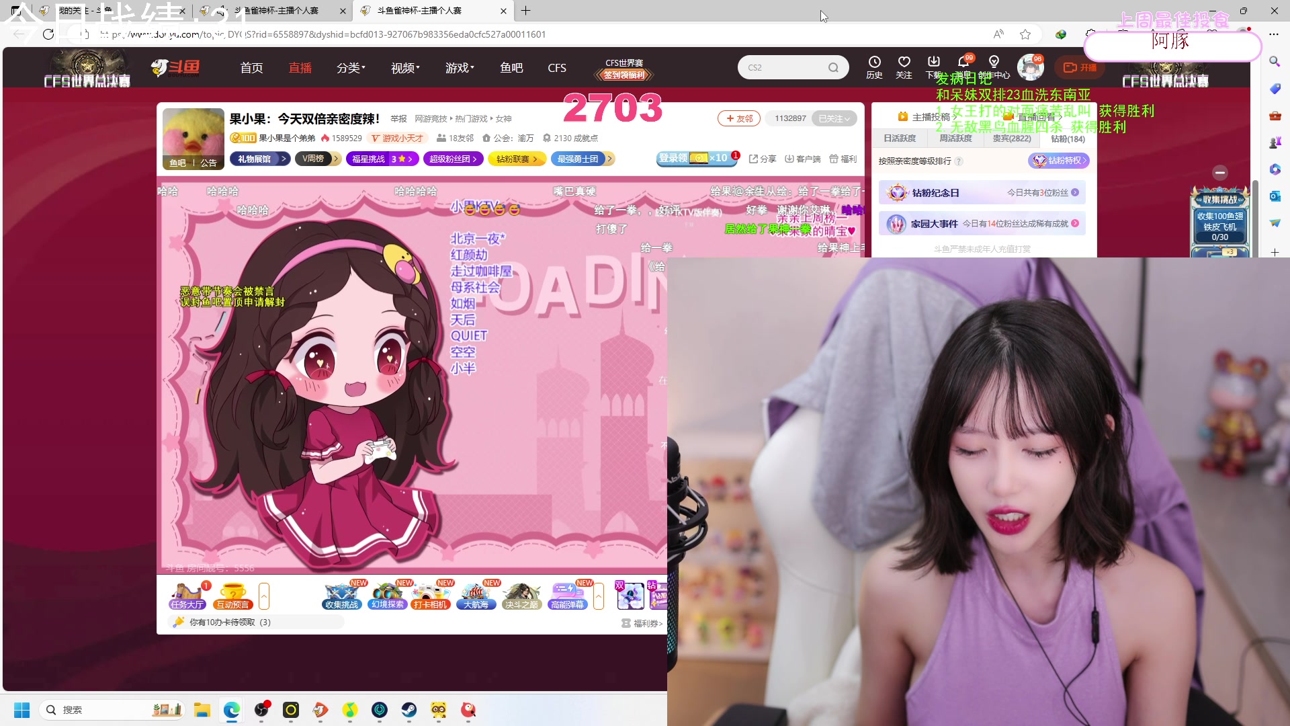1290x726 pixels.
Task: Open the 任务大厅 task hall icon
Action: click(187, 596)
